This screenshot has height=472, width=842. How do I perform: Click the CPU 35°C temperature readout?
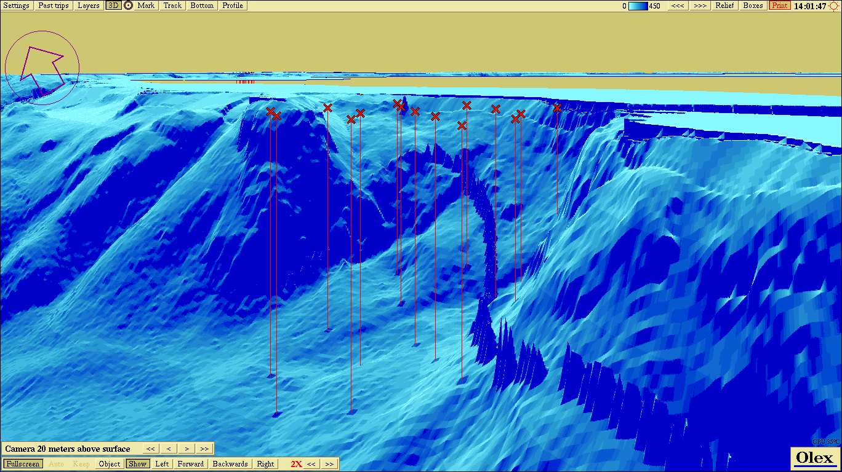825,442
